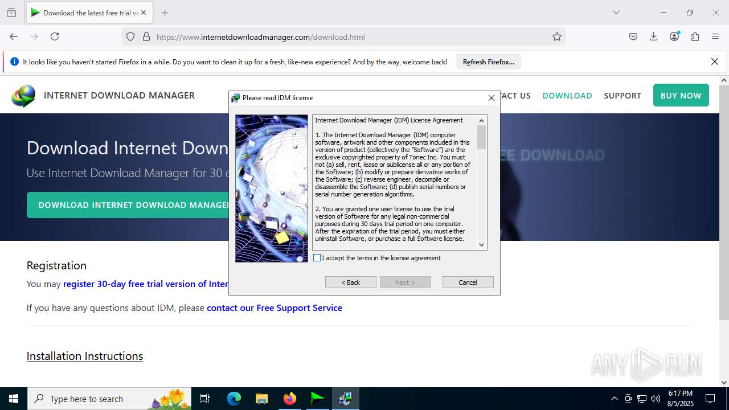Image resolution: width=729 pixels, height=410 pixels.
Task: Open Firefox application hamburger menu
Action: coord(715,36)
